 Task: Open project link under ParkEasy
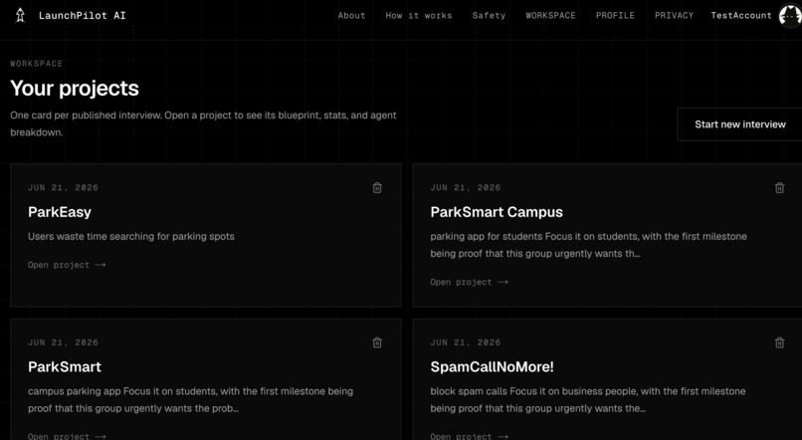click(67, 265)
